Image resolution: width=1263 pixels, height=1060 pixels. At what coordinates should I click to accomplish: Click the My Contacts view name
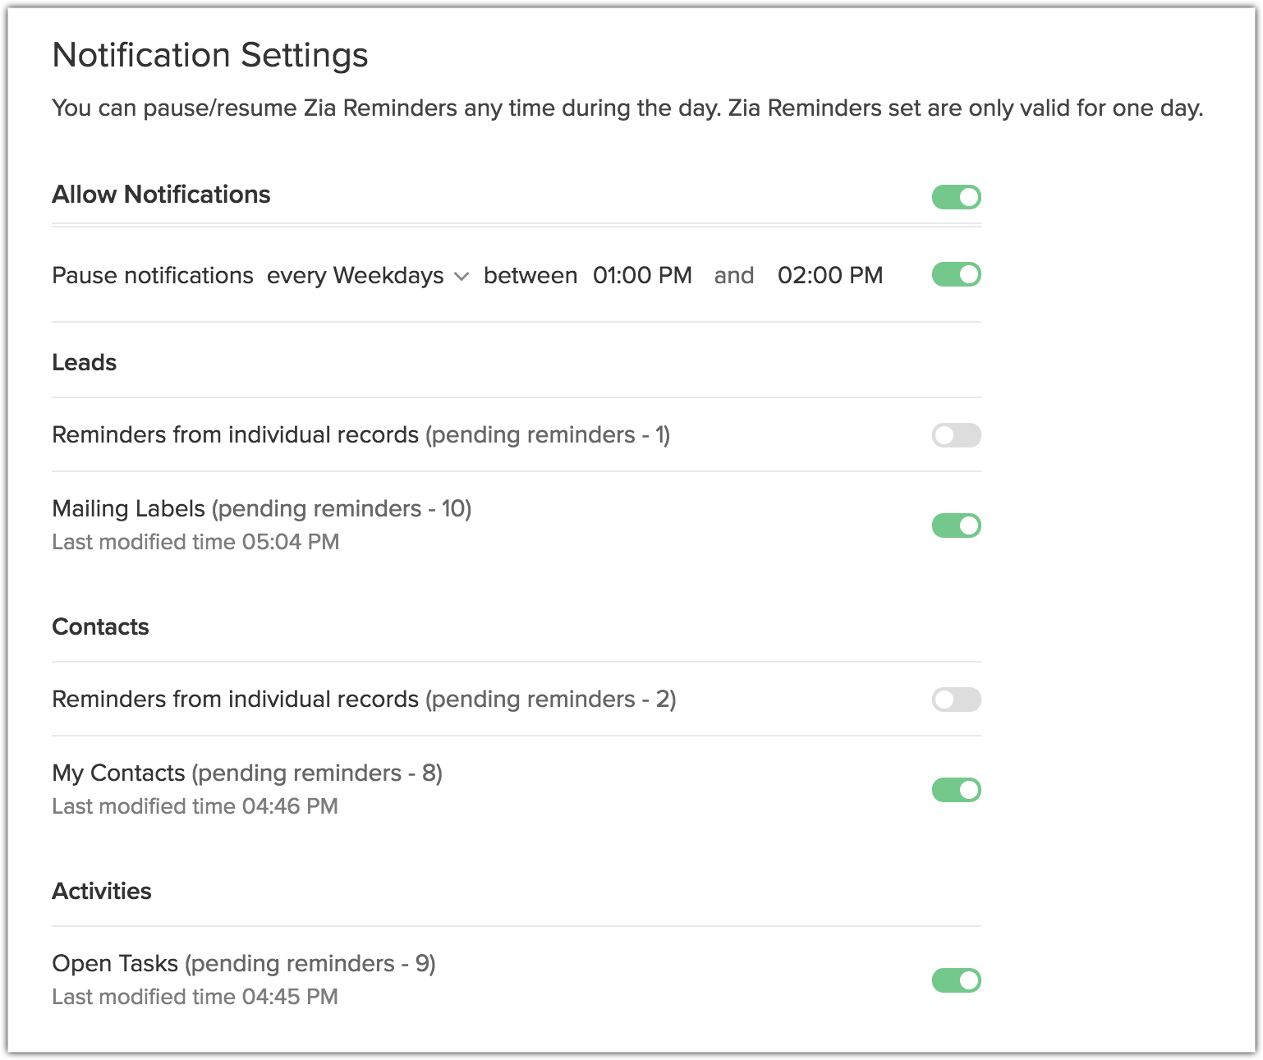point(118,773)
